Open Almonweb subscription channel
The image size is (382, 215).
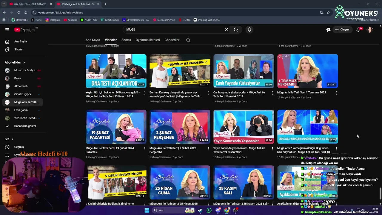click(23, 86)
